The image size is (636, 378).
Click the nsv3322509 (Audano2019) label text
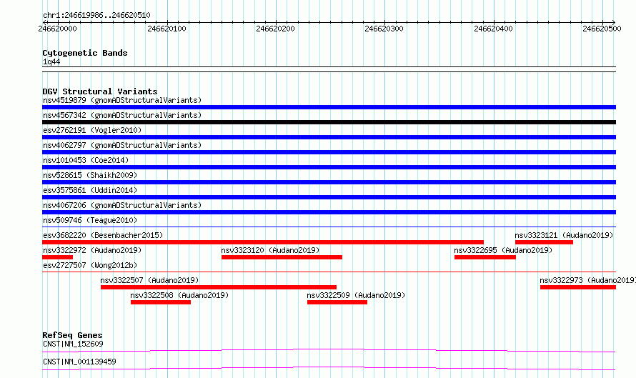click(356, 295)
